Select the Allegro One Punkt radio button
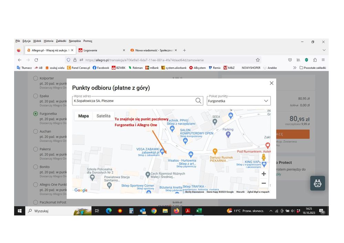 [35, 184]
